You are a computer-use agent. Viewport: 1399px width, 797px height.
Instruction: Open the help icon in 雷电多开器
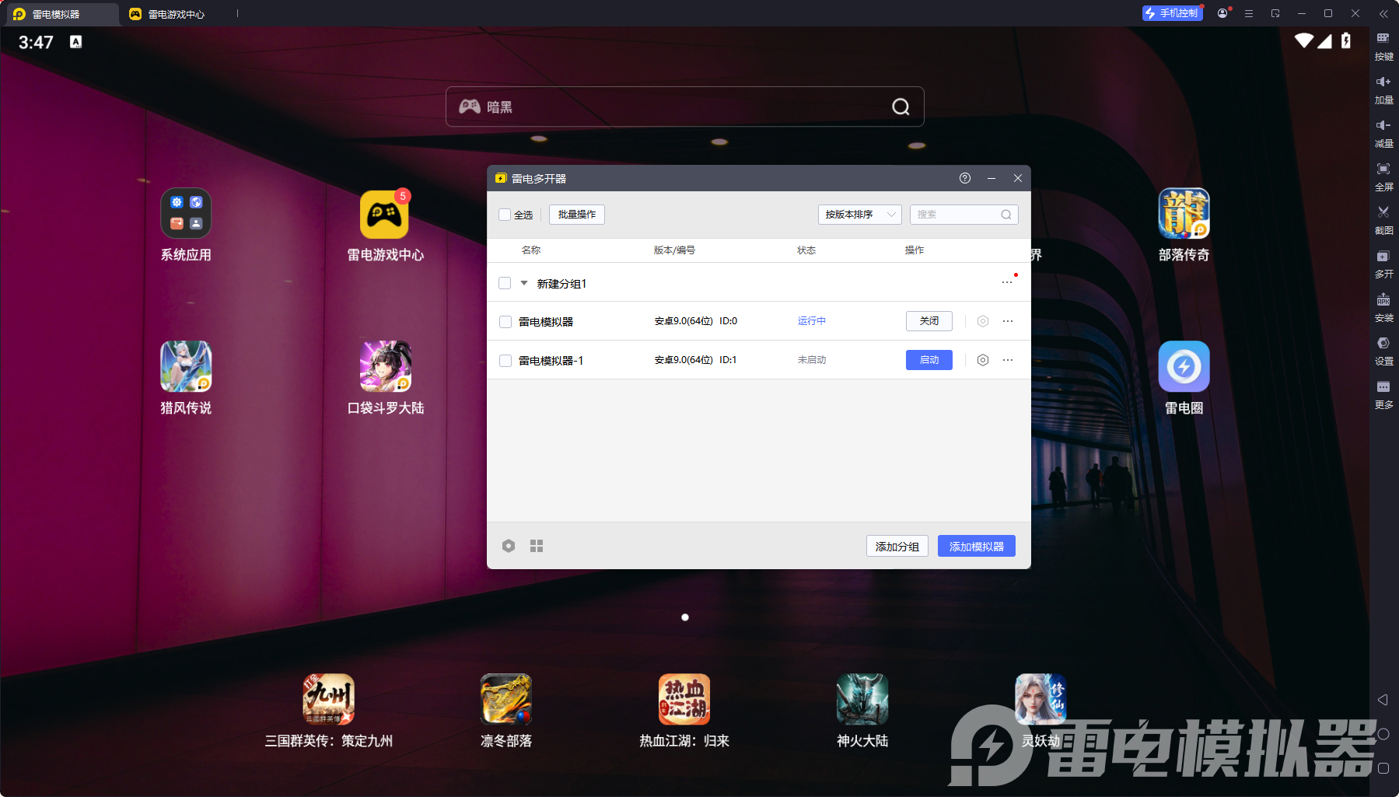click(965, 178)
